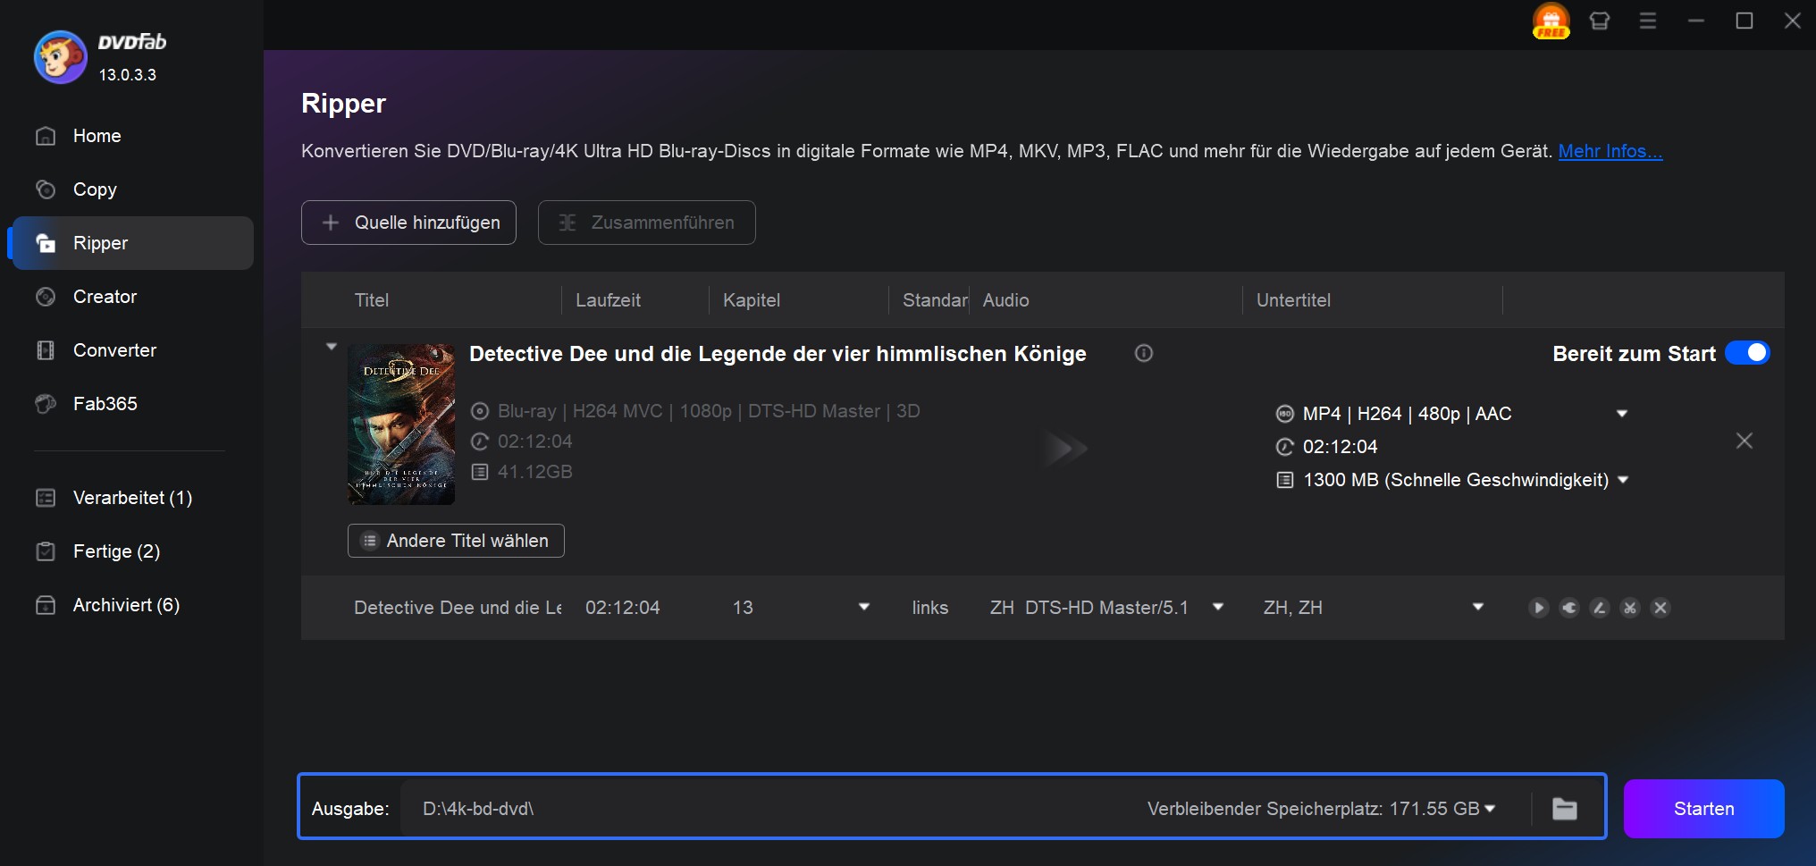This screenshot has width=1816, height=866.
Task: Open the chapter dropdown showing 13
Action: (x=863, y=607)
